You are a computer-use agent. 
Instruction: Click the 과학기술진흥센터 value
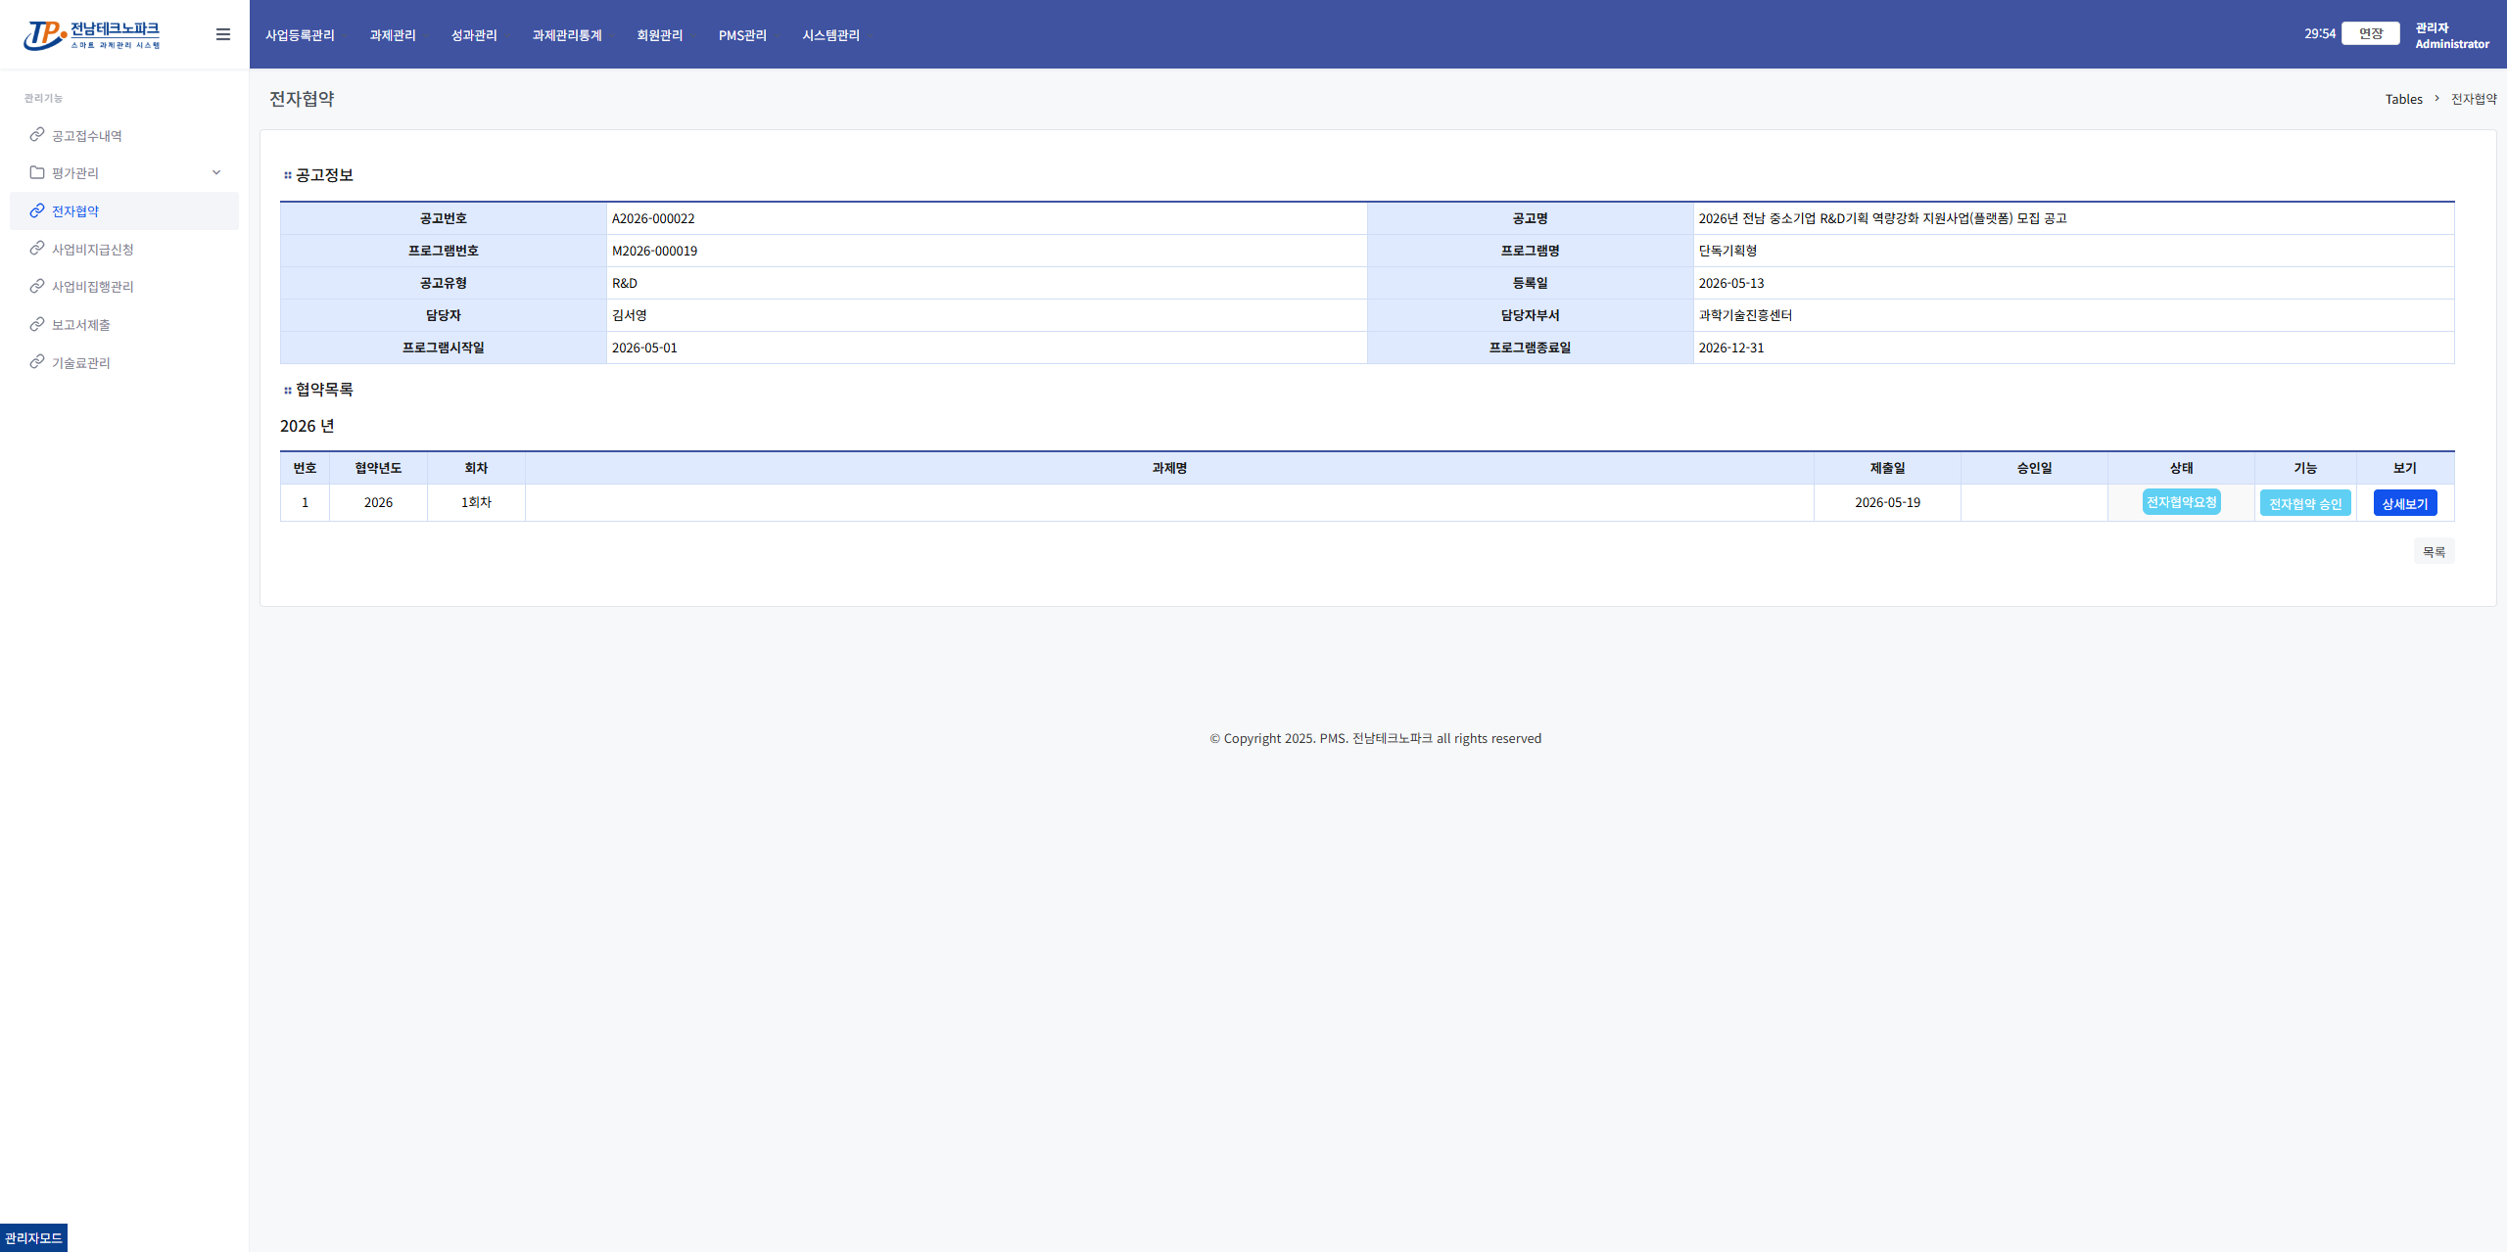(1745, 315)
